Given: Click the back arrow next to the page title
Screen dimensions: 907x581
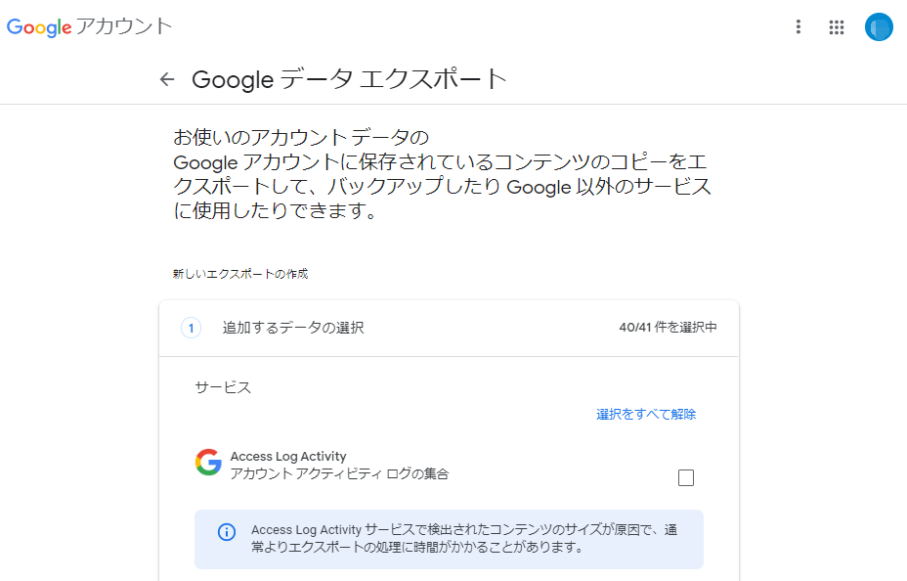Looking at the screenshot, I should click(x=168, y=79).
